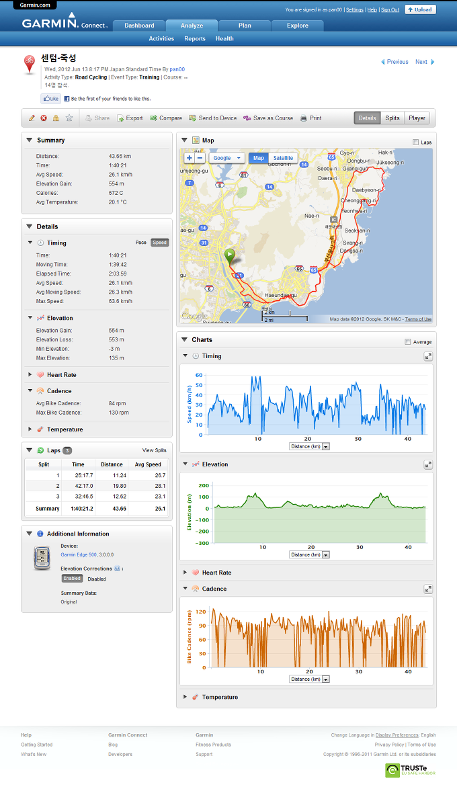This screenshot has height=793, width=457.
Task: Switch to the Player view
Action: coord(417,118)
